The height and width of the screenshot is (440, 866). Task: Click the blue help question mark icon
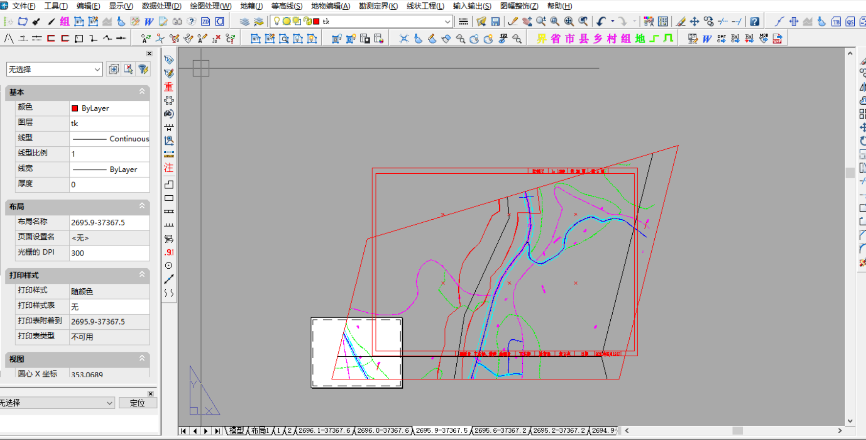[755, 22]
